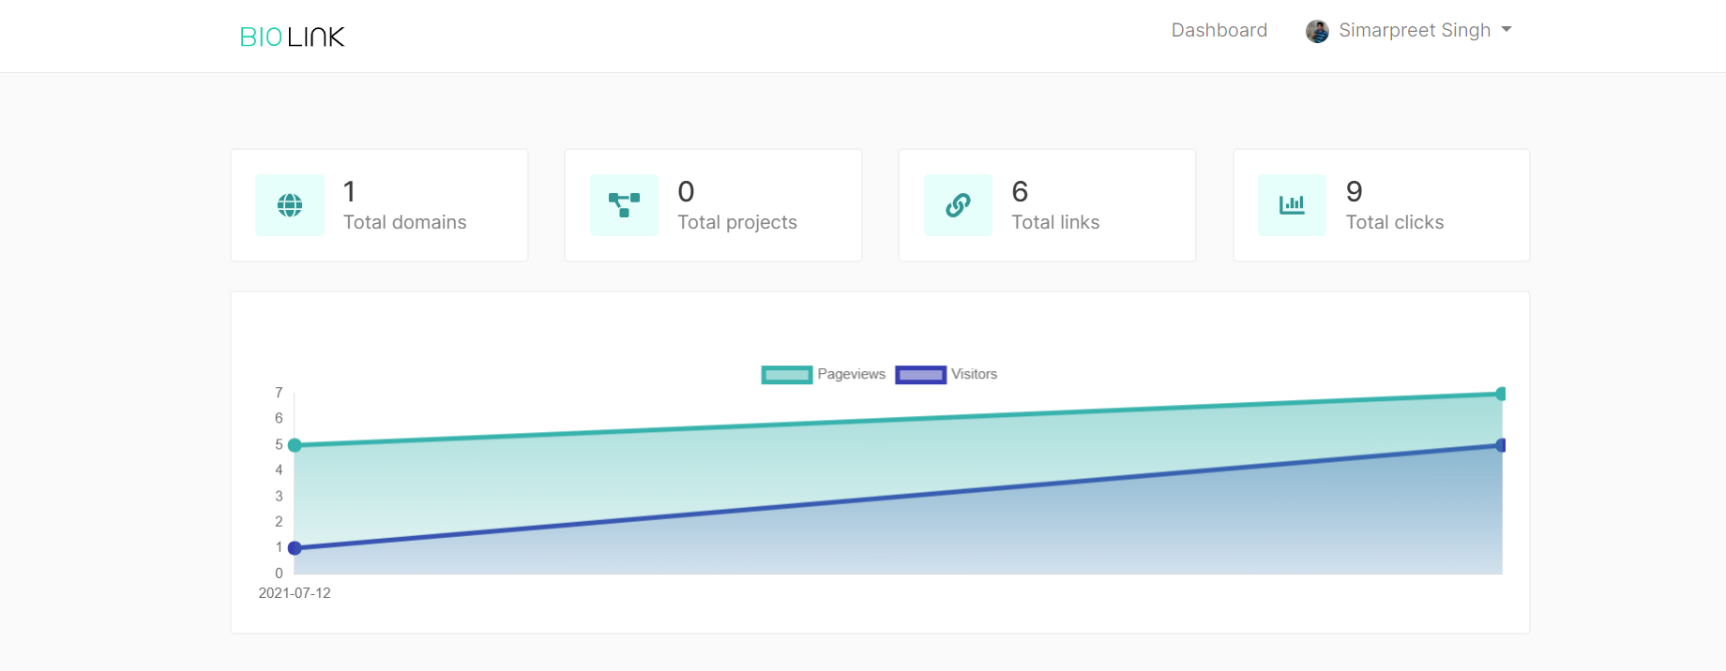
Task: Click the total projects count 0
Action: pos(686,191)
